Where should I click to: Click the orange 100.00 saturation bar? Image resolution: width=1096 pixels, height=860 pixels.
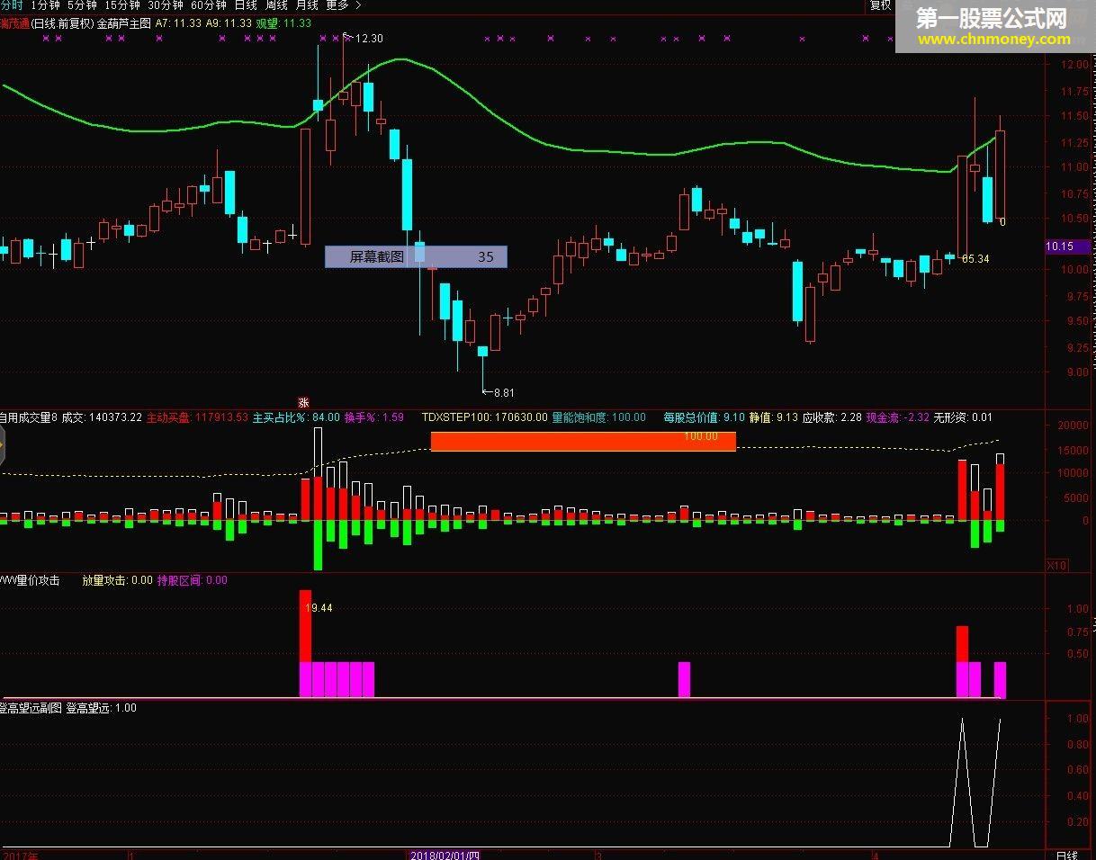click(583, 441)
